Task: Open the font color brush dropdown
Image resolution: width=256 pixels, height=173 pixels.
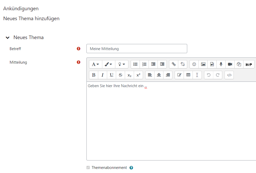Action: tap(108, 64)
